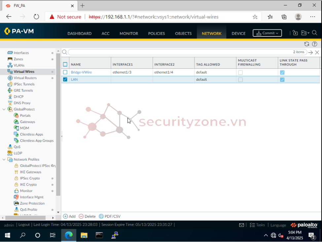Image resolution: width=322 pixels, height=242 pixels.
Task: Click the refresh icon above the table
Action: pos(306,44)
